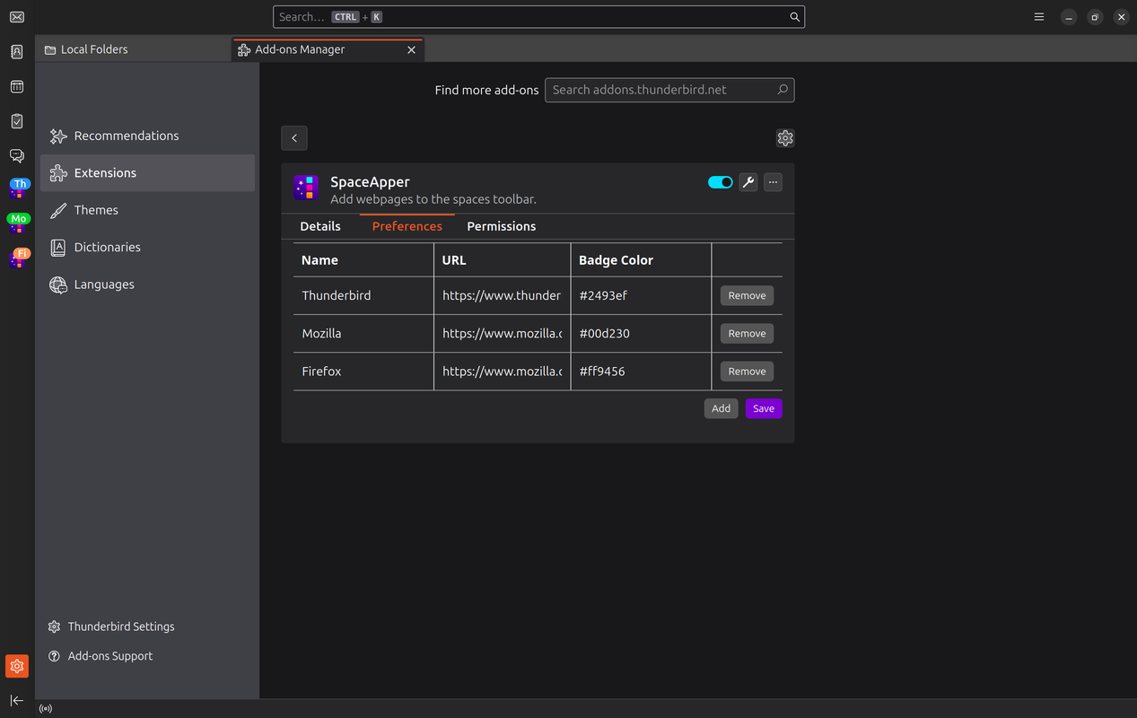Open Themes category
The width and height of the screenshot is (1137, 718).
[x=148, y=210]
